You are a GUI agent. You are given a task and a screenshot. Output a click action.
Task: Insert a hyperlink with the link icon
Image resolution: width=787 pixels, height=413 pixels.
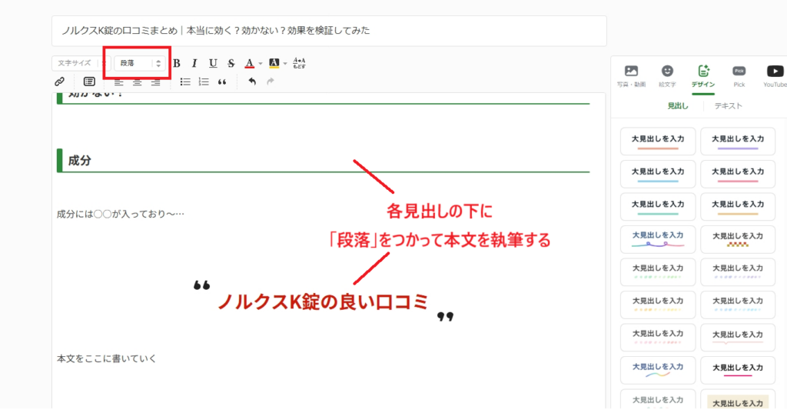(59, 82)
